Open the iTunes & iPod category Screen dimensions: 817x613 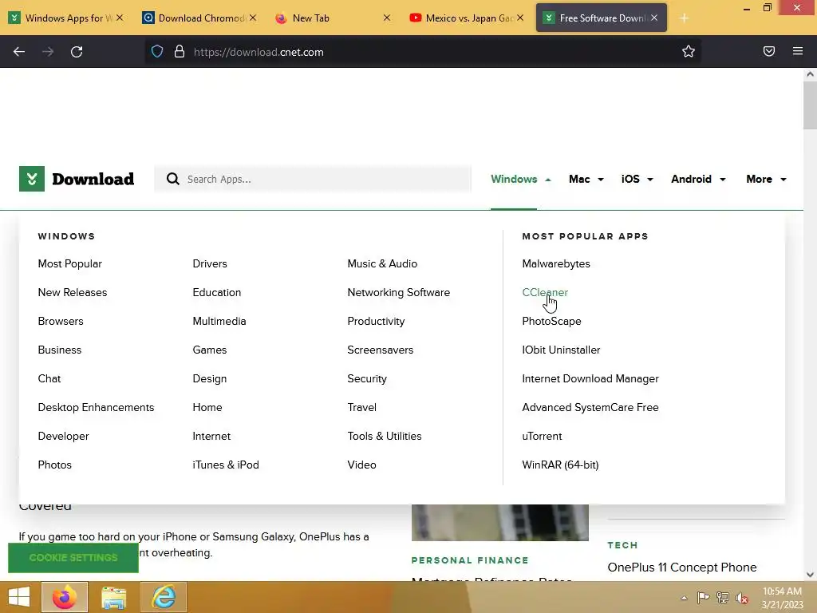pyautogui.click(x=226, y=465)
